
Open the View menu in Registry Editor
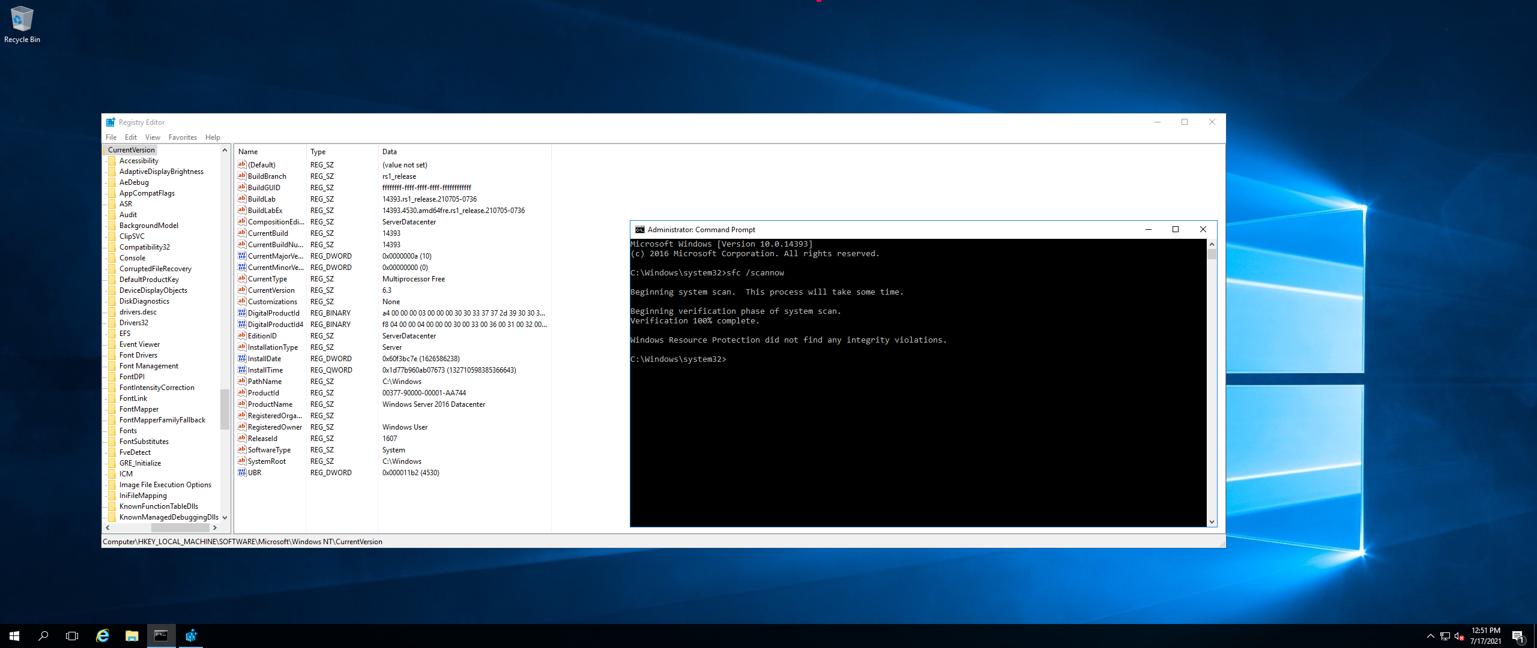coord(152,137)
